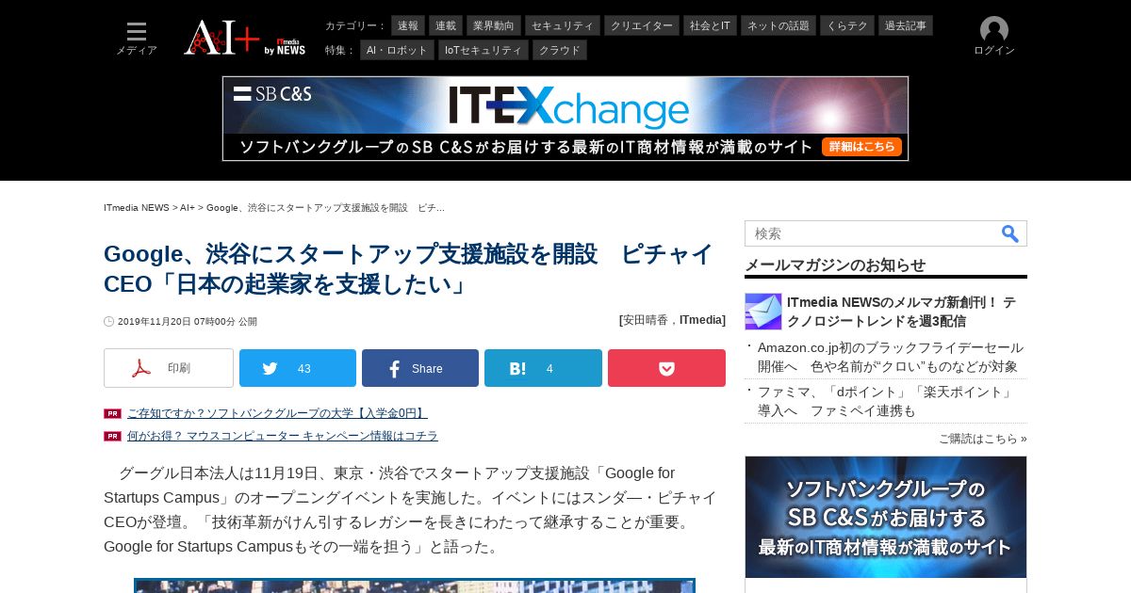Select the くらテク category
The image size is (1131, 593).
pyautogui.click(x=847, y=25)
